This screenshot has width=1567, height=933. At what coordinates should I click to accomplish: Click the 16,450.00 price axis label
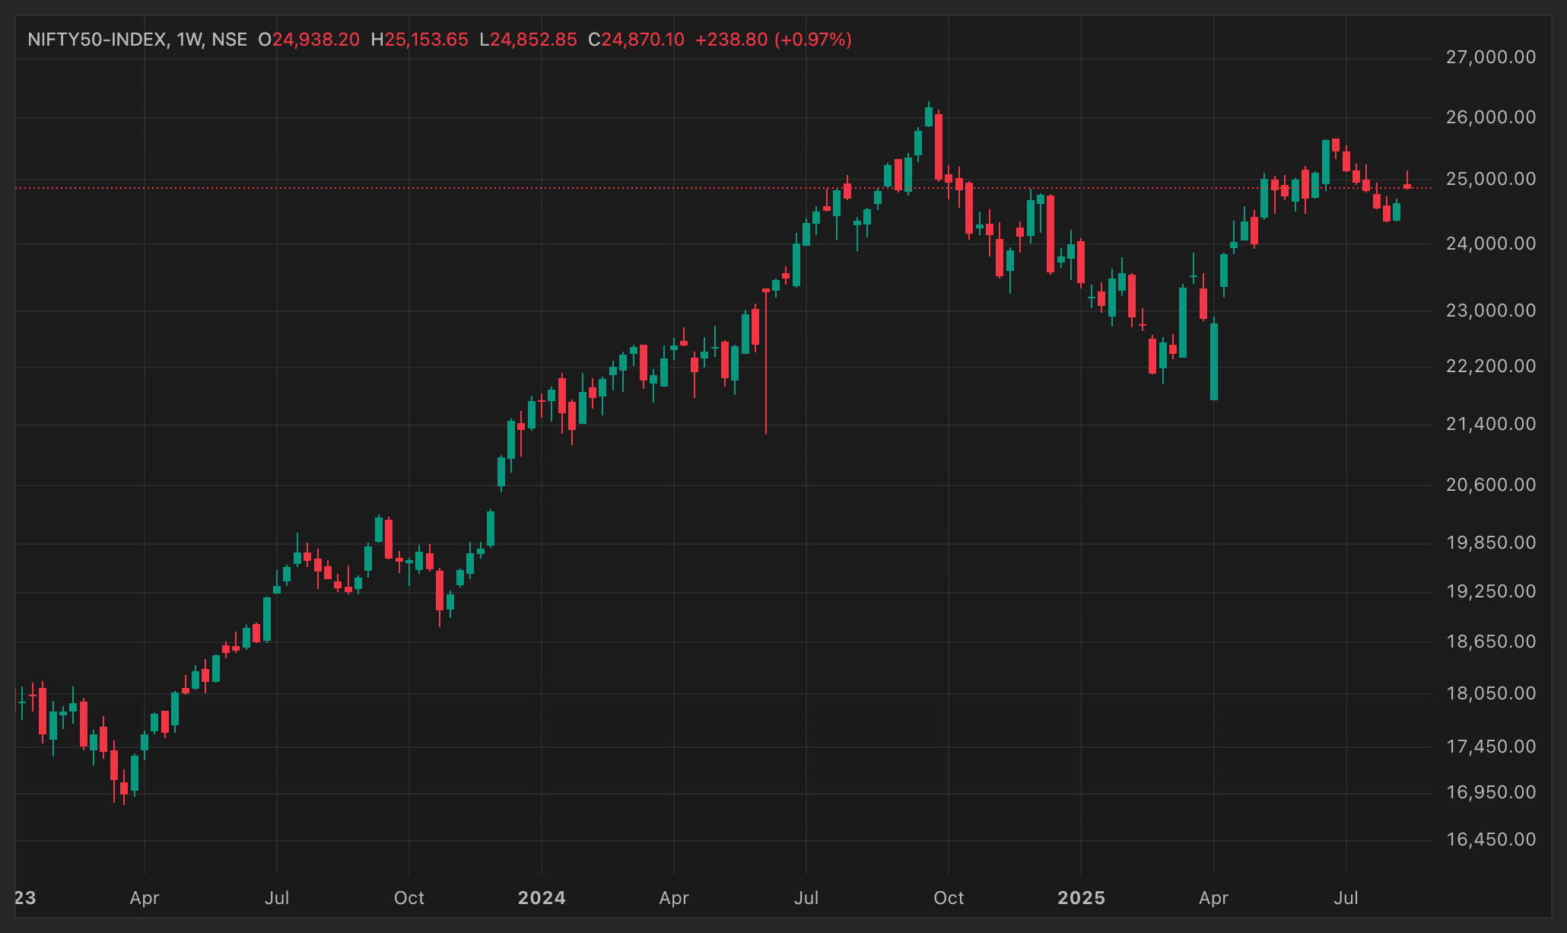pos(1490,839)
